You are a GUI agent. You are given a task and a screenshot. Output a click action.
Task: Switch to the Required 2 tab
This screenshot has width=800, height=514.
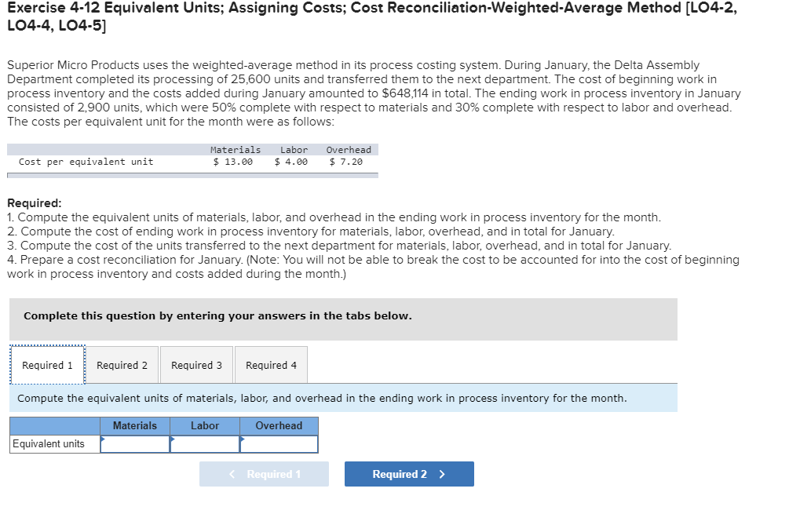pos(122,364)
